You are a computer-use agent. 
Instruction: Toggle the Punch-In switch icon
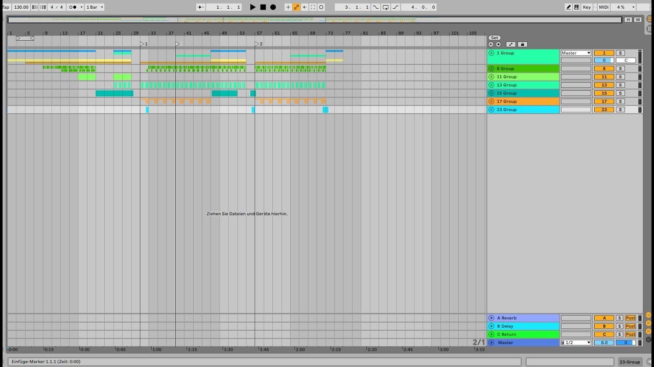376,7
